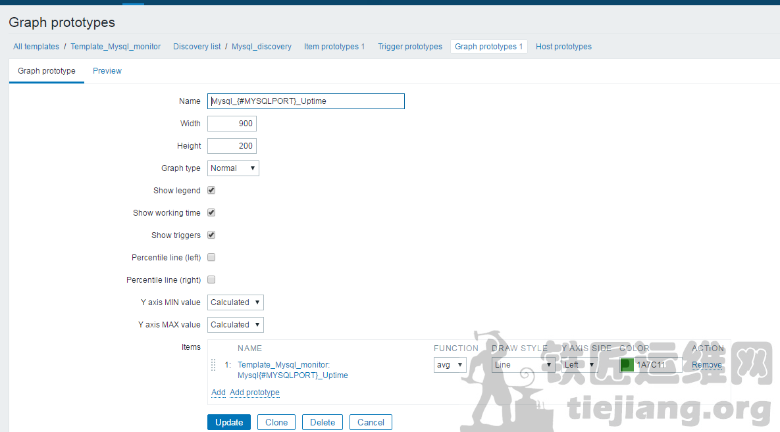Click into the Name input field
This screenshot has height=432, width=780.
tap(305, 101)
